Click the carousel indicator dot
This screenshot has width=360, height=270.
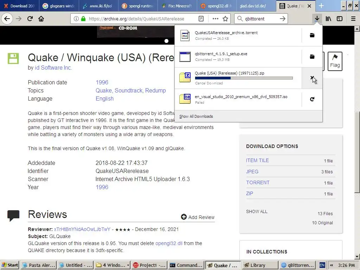click(x=166, y=41)
